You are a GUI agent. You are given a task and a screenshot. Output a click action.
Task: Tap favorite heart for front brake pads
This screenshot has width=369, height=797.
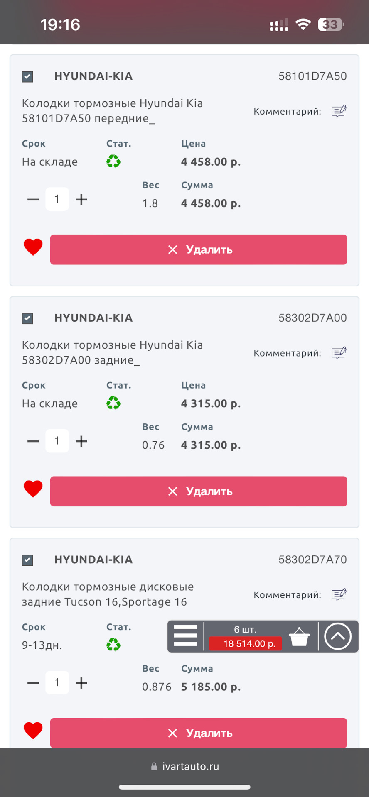tap(33, 247)
